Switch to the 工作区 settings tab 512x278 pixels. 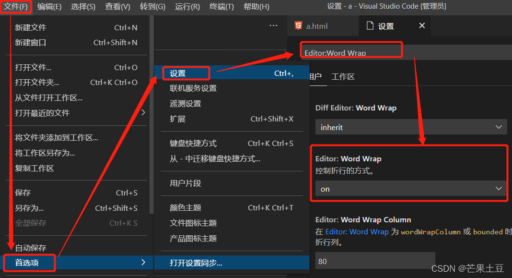pyautogui.click(x=343, y=77)
